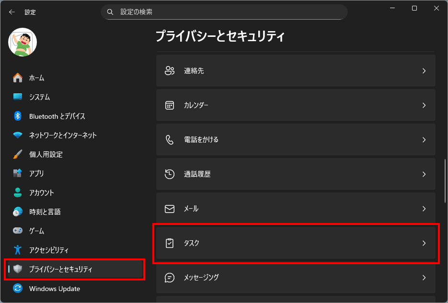Expand the カレンダー row chevron
448x303 pixels.
(x=424, y=105)
